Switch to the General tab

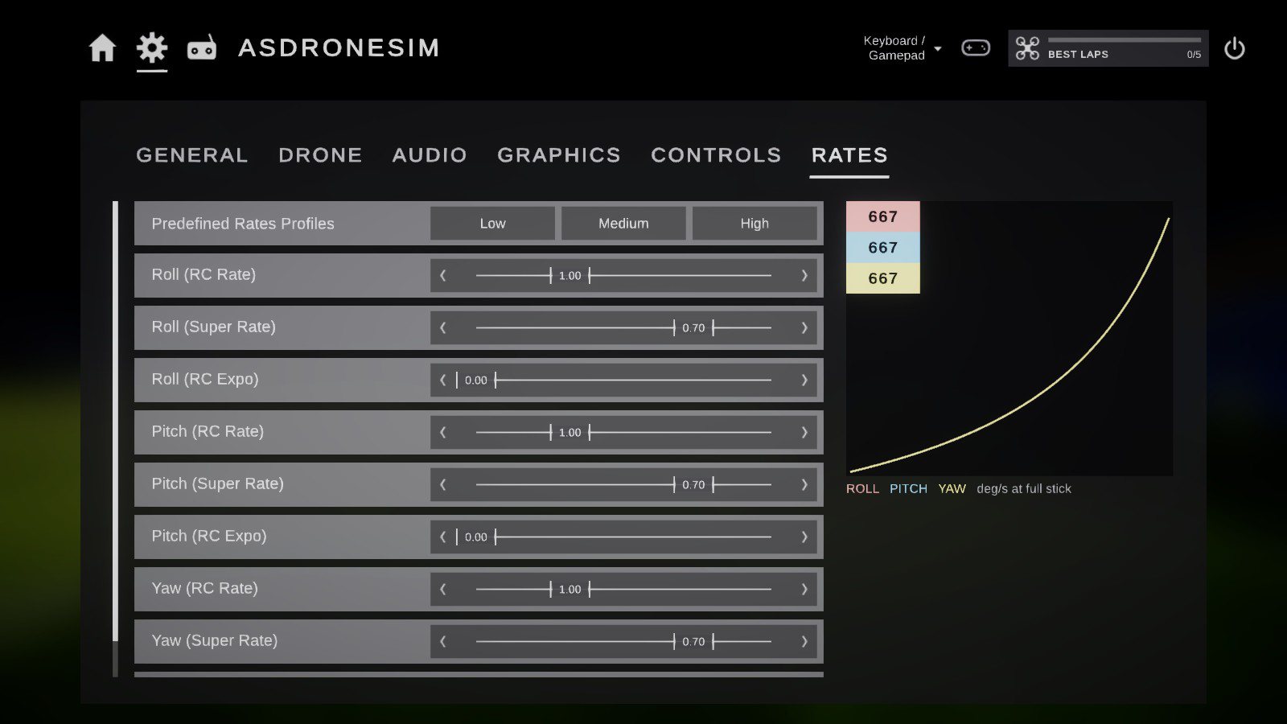tap(192, 155)
